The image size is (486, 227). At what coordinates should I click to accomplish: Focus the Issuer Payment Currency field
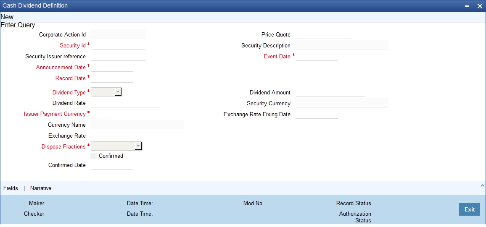pyautogui.click(x=102, y=114)
